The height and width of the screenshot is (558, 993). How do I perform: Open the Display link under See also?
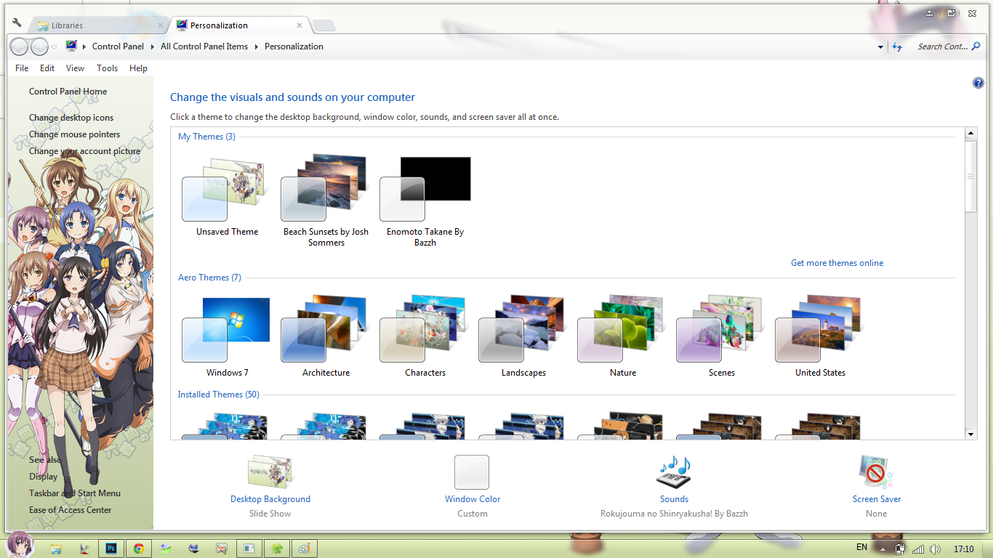click(x=43, y=477)
